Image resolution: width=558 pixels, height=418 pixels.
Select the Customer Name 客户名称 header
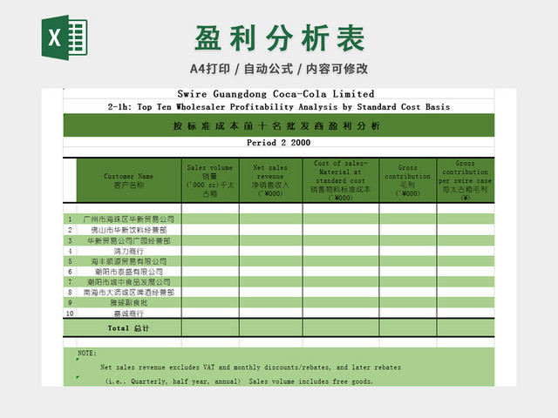click(x=129, y=180)
